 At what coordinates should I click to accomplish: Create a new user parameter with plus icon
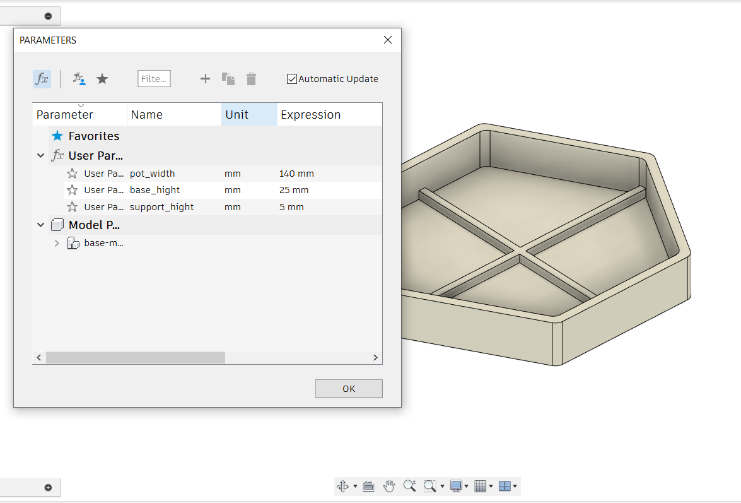pos(204,78)
